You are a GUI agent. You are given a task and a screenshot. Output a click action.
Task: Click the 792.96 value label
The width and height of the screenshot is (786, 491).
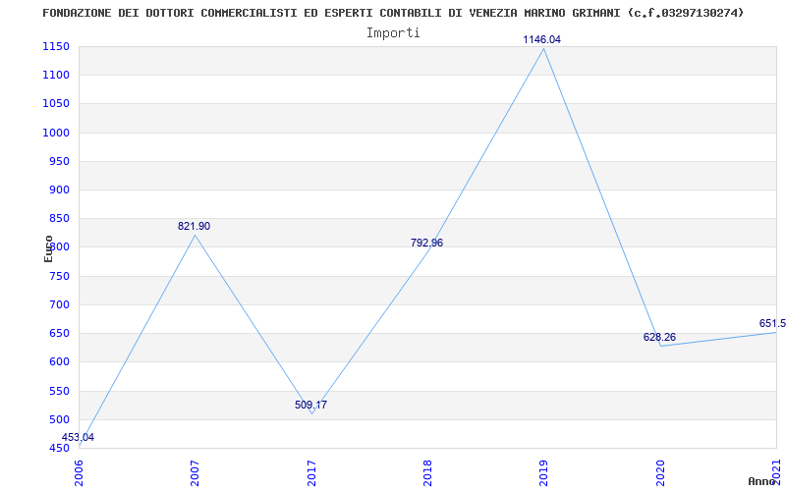(426, 243)
